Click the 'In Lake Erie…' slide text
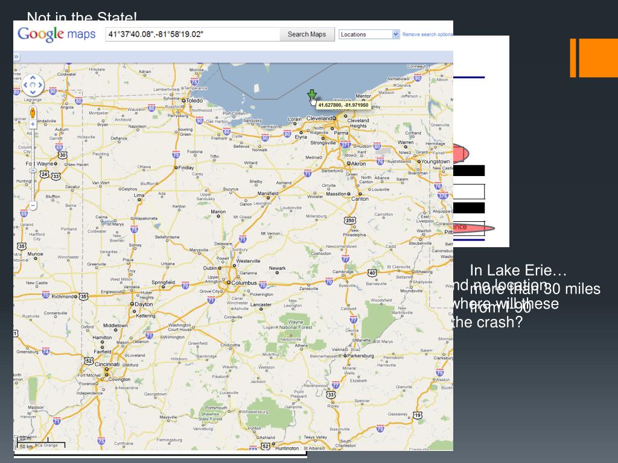The image size is (618, 463). 518,270
